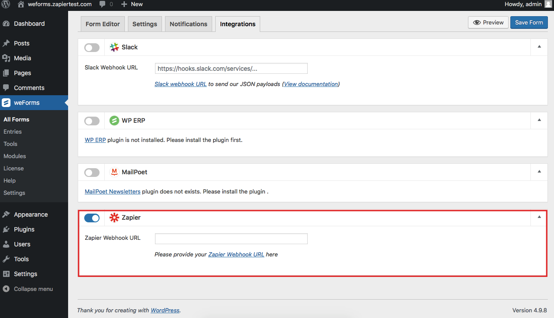Screen dimensions: 554x318
Task: Click the MailPoet logo icon
Action: [x=114, y=172]
